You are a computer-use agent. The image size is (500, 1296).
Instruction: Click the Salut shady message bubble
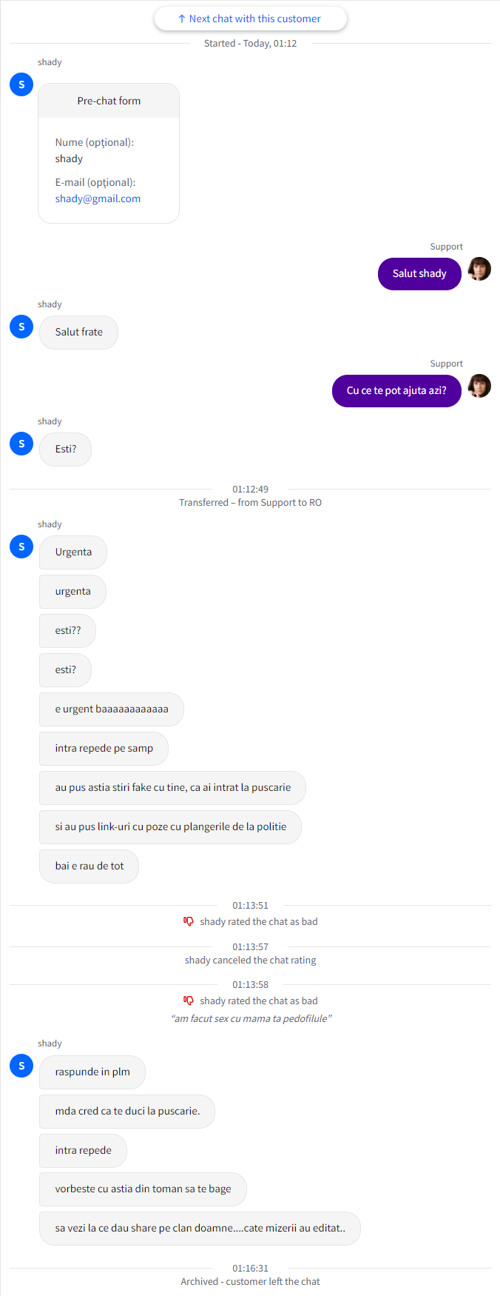click(419, 273)
